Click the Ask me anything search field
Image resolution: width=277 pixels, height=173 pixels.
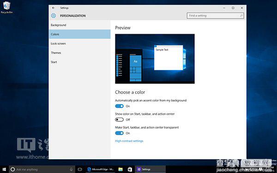click(x=42, y=169)
